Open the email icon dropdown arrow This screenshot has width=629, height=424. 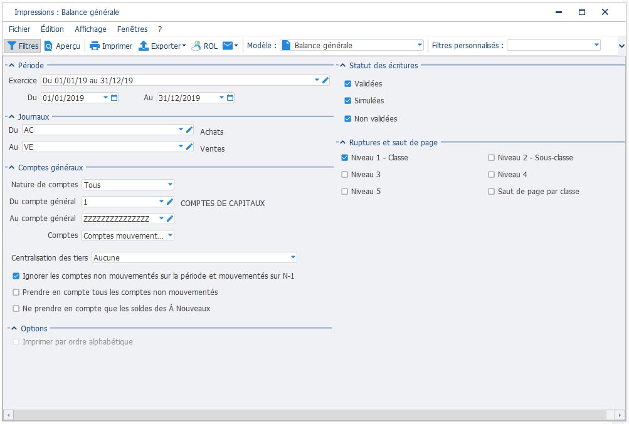[236, 45]
